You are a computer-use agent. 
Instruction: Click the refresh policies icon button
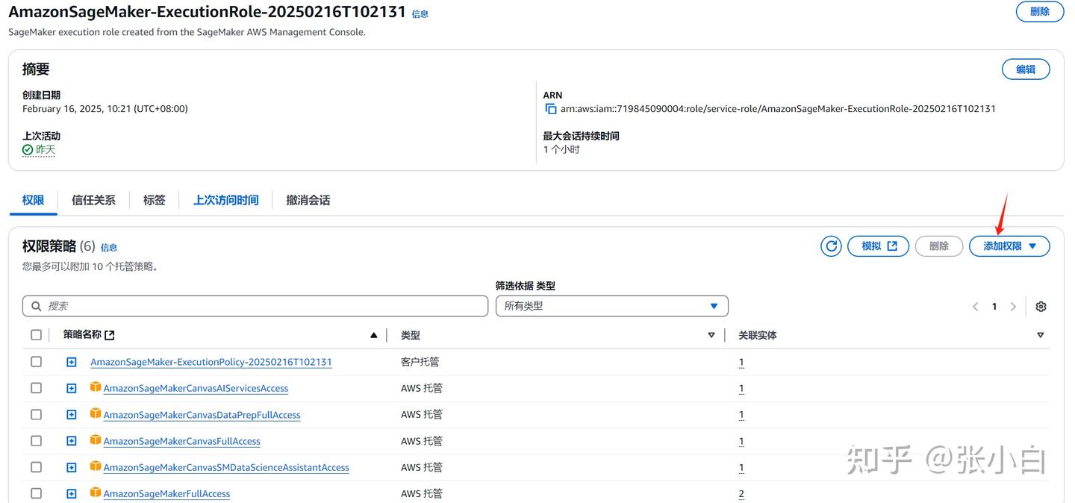pyautogui.click(x=831, y=246)
